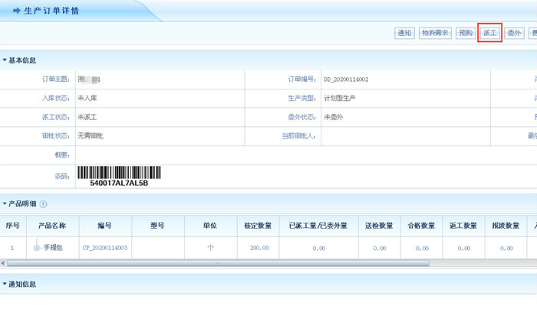
Task: Click the help icon beside 产品明细
Action: pyautogui.click(x=44, y=204)
